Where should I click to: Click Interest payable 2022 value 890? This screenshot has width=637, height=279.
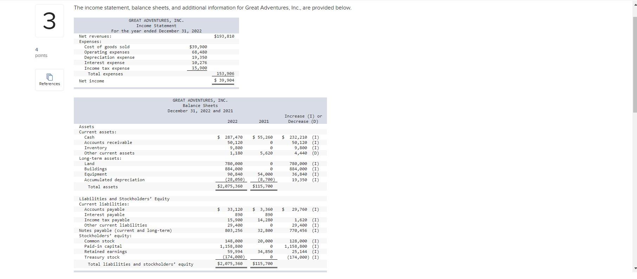(x=239, y=215)
